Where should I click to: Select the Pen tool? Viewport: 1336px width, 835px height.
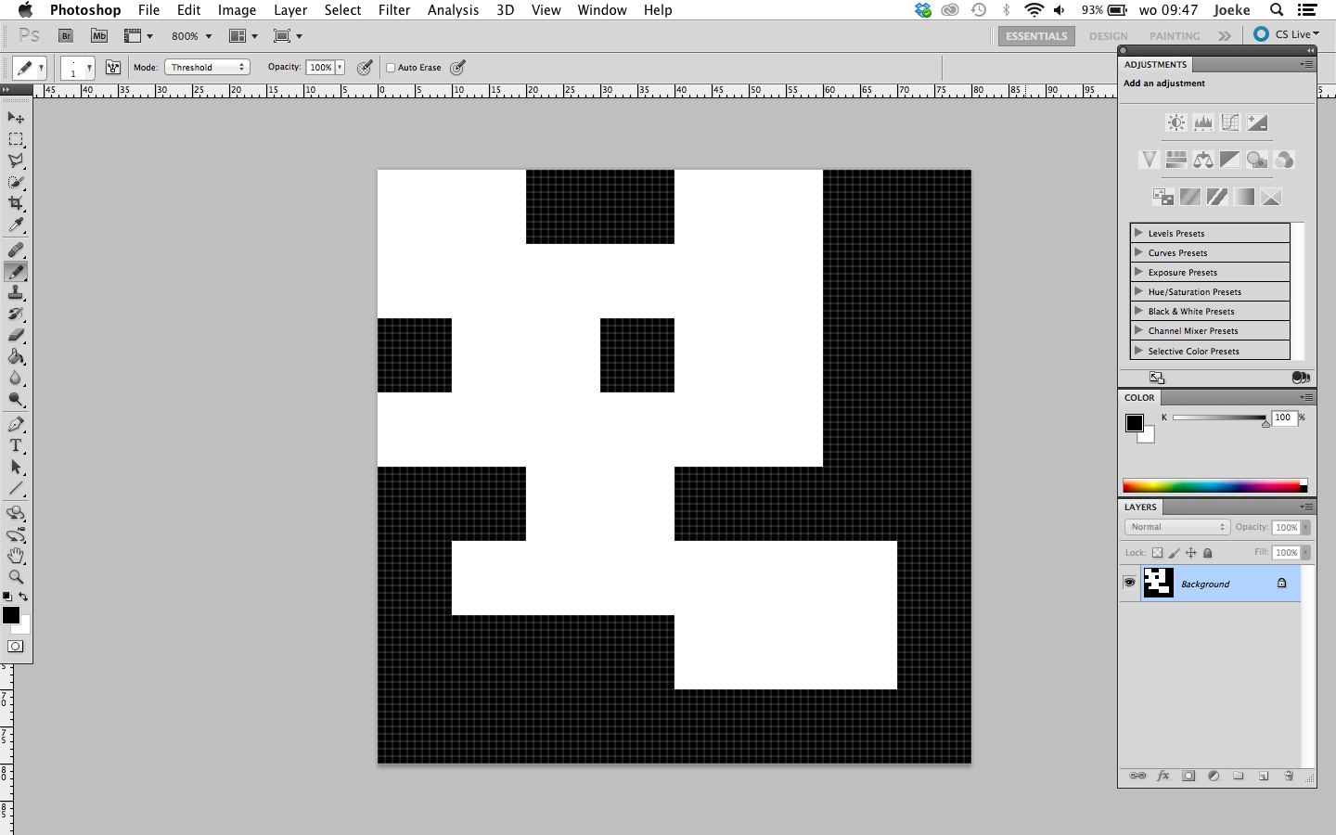tap(16, 424)
